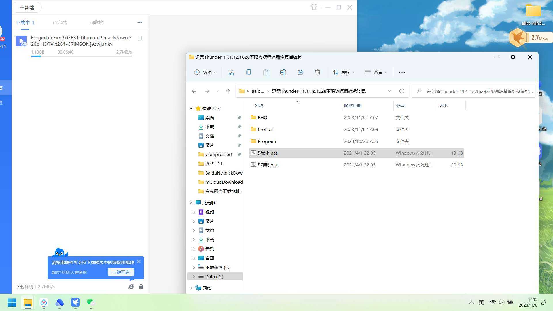Open the 新建 dropdown in Explorer toolbar
The width and height of the screenshot is (553, 311).
coord(205,72)
